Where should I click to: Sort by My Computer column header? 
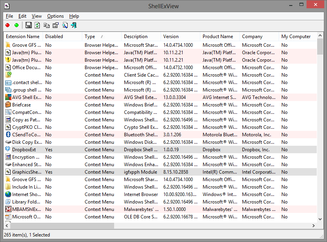tap(298, 37)
